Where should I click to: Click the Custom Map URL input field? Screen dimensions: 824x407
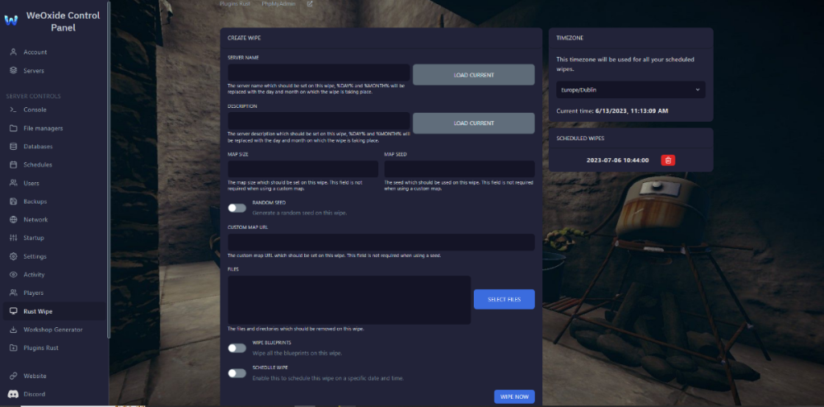(x=381, y=242)
